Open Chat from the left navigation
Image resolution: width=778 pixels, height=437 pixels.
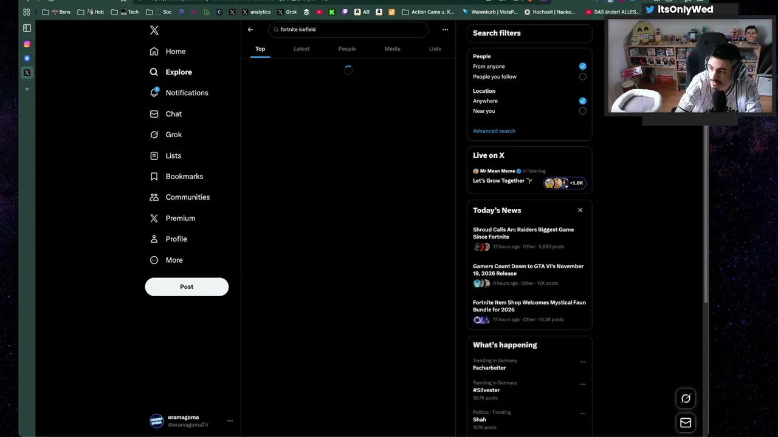tap(165, 114)
